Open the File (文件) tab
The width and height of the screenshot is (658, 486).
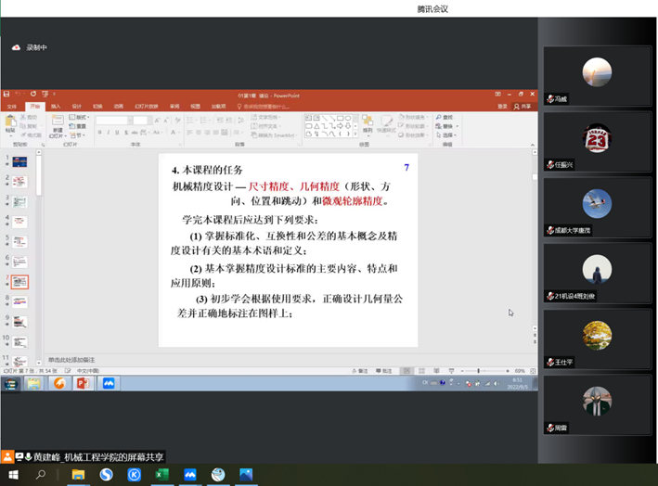click(x=12, y=107)
